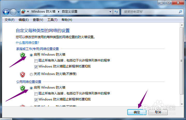Open the 工具(T) menu
186x120 pixels.
(52, 20)
